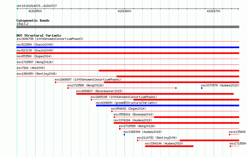Click the nsv954643 (Dogan2014) label

point(128,109)
